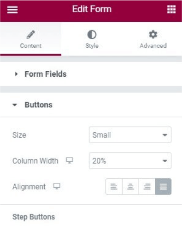The width and height of the screenshot is (182, 226).
Task: Click the pencil Content icon
Action: [x=30, y=34]
